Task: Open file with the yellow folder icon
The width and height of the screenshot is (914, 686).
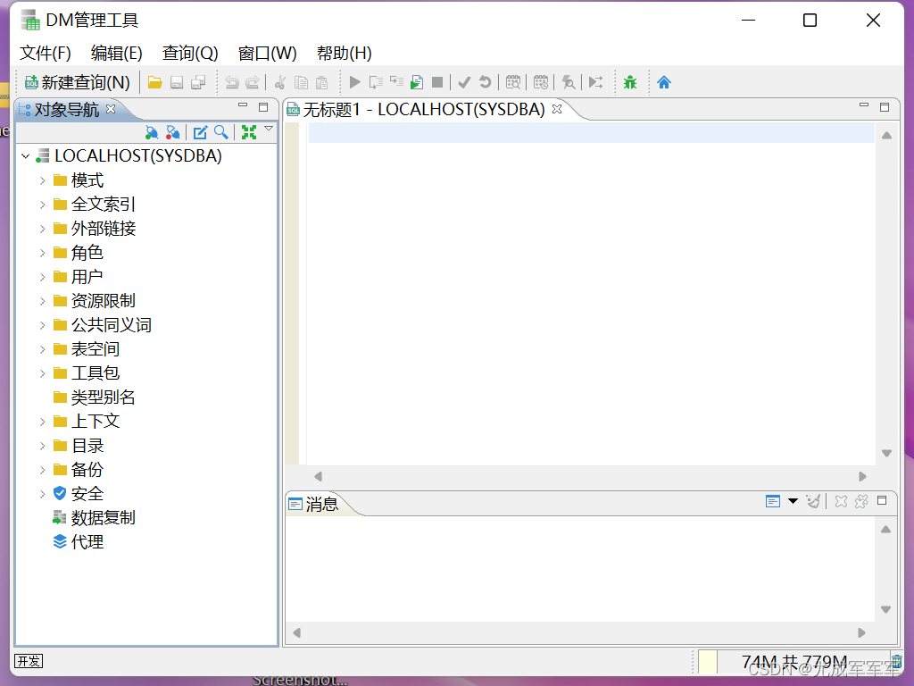Action: 154,82
